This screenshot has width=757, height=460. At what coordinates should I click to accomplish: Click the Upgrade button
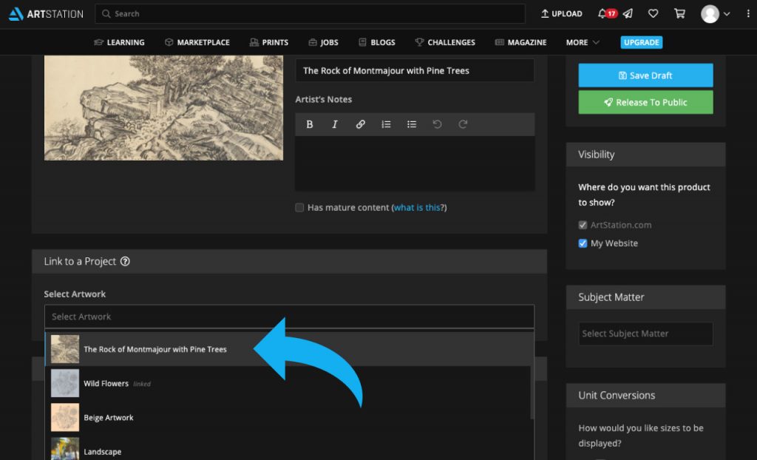642,42
